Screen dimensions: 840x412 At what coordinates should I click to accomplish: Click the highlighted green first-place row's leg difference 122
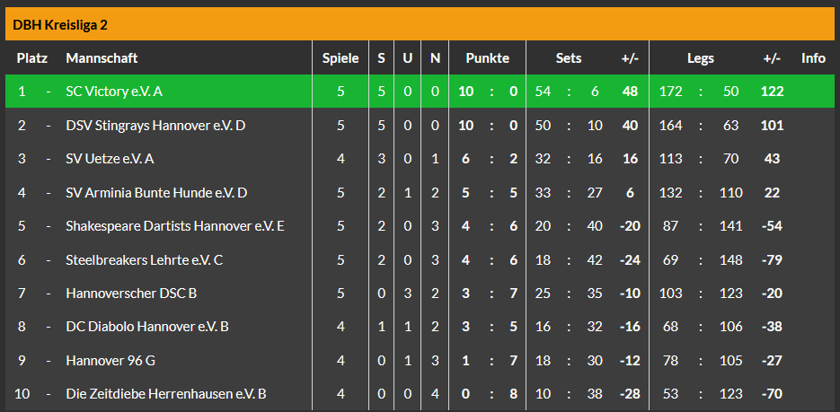click(772, 92)
